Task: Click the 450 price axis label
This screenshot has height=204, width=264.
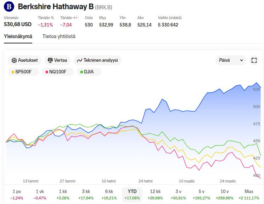Action: coord(257,141)
